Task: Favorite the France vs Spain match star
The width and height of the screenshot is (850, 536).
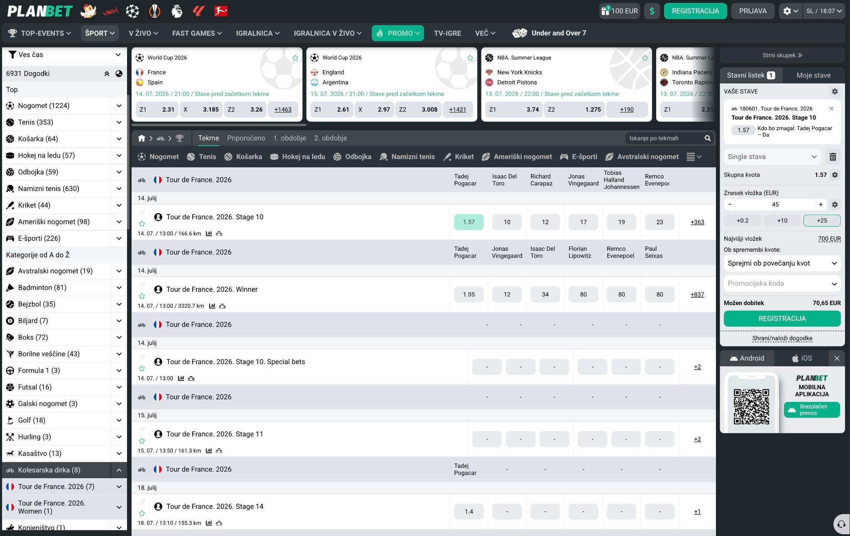Action: click(295, 58)
